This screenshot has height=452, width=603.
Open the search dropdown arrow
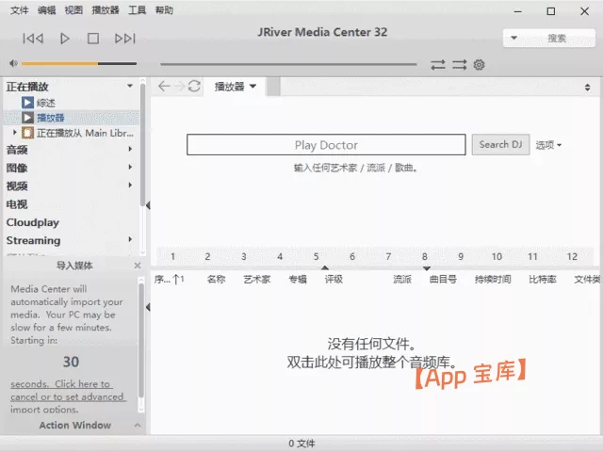513,38
